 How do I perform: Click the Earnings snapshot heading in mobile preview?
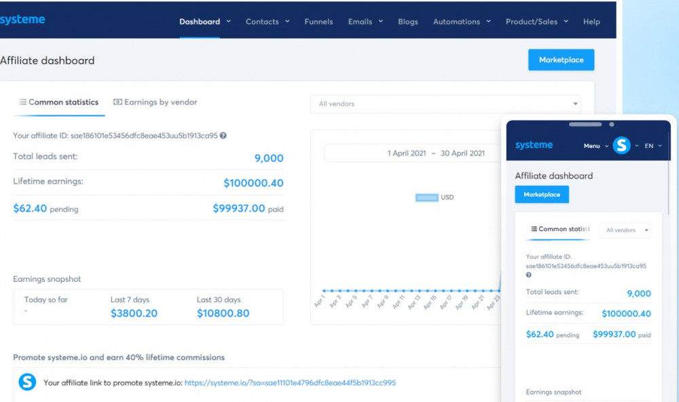pos(553,392)
